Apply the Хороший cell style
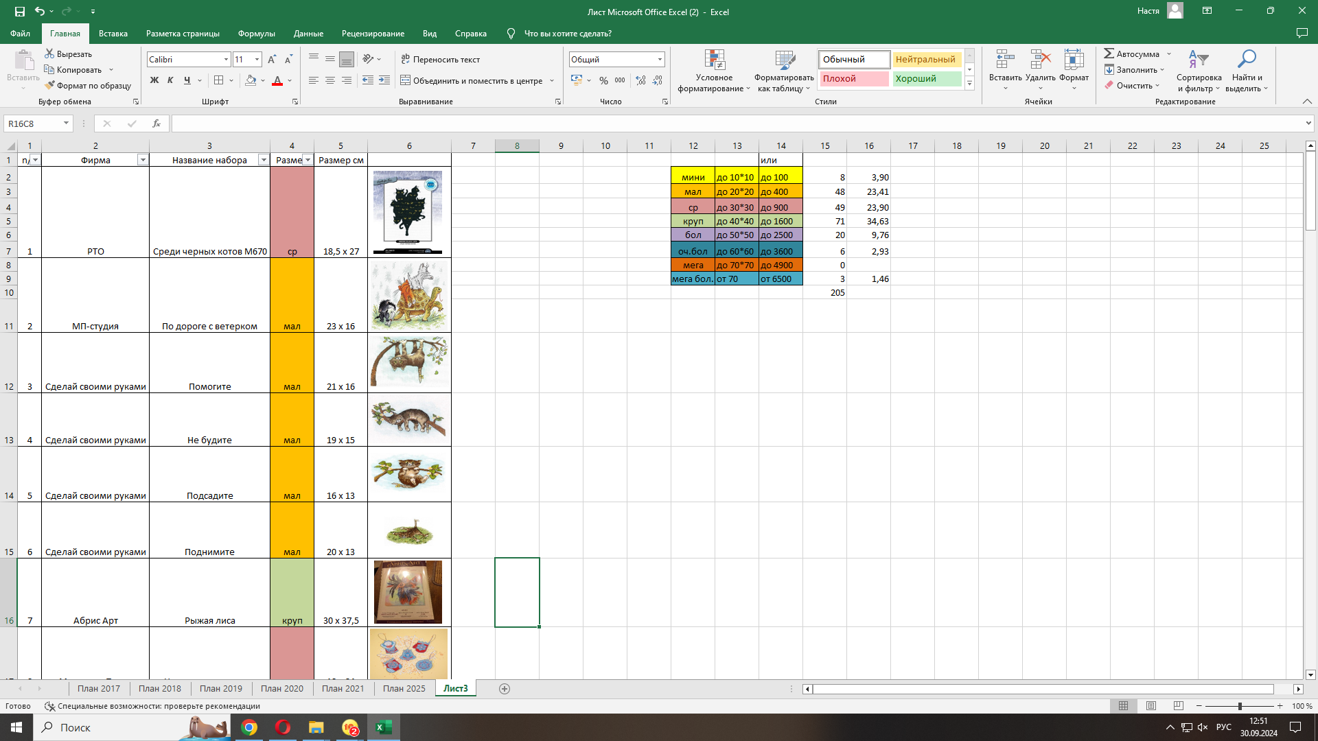 pos(926,79)
